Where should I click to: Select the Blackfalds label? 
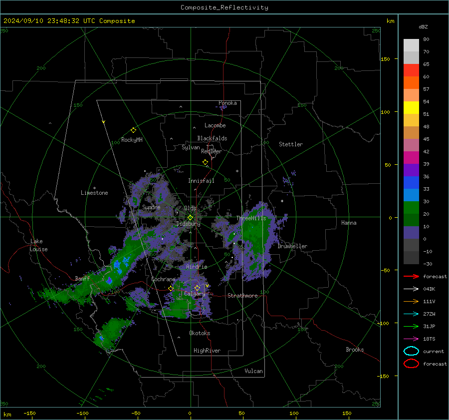click(212, 138)
